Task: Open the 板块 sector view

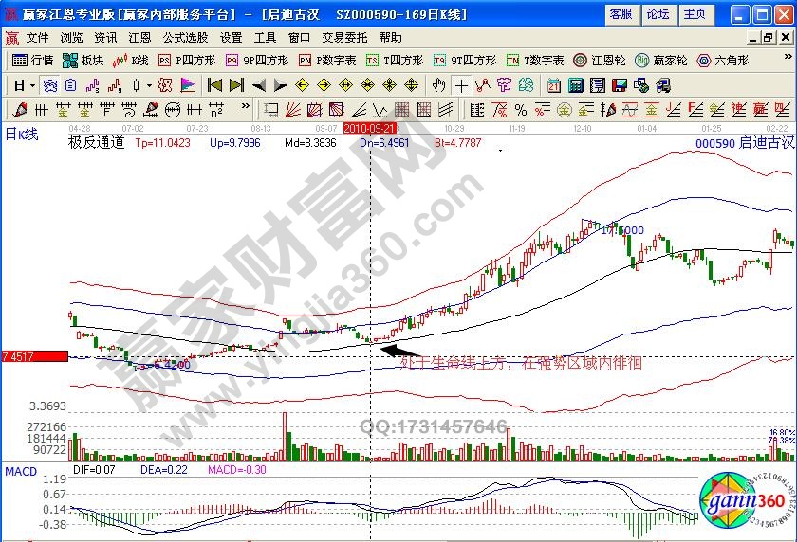Action: point(83,61)
